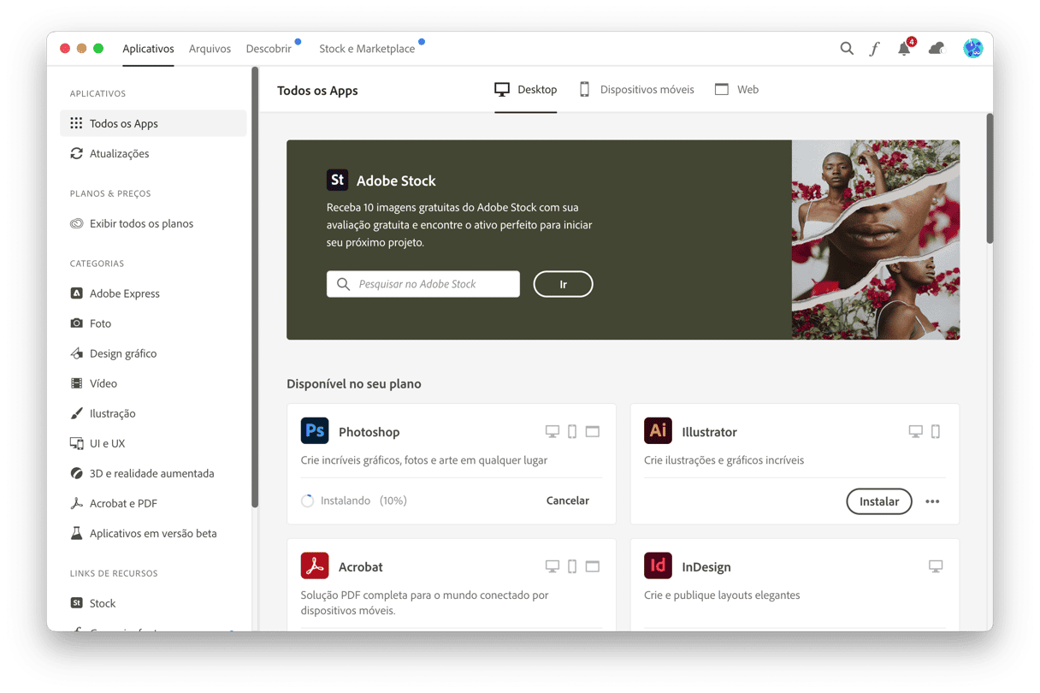The image size is (1040, 693).
Task: Click the InDesign app icon
Action: coord(658,566)
